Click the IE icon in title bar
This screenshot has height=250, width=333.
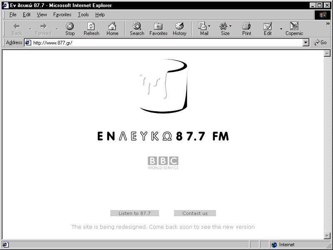(x=5, y=5)
